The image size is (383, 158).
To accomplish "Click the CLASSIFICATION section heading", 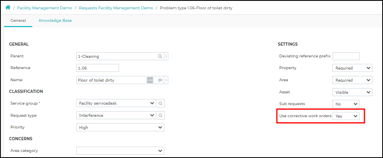I will click(26, 91).
